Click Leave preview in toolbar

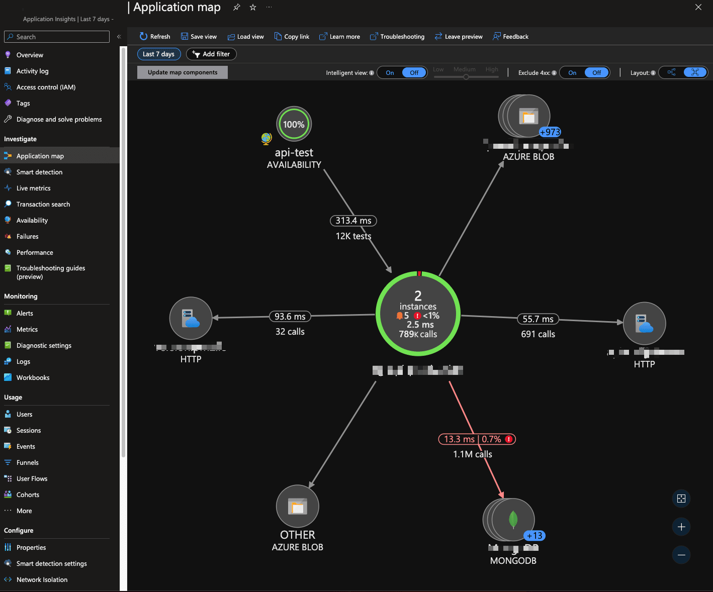tap(459, 36)
